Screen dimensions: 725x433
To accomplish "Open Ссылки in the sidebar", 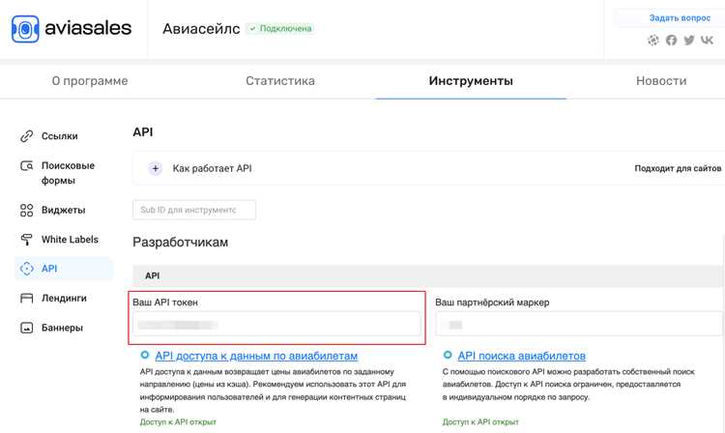I will pyautogui.click(x=60, y=136).
